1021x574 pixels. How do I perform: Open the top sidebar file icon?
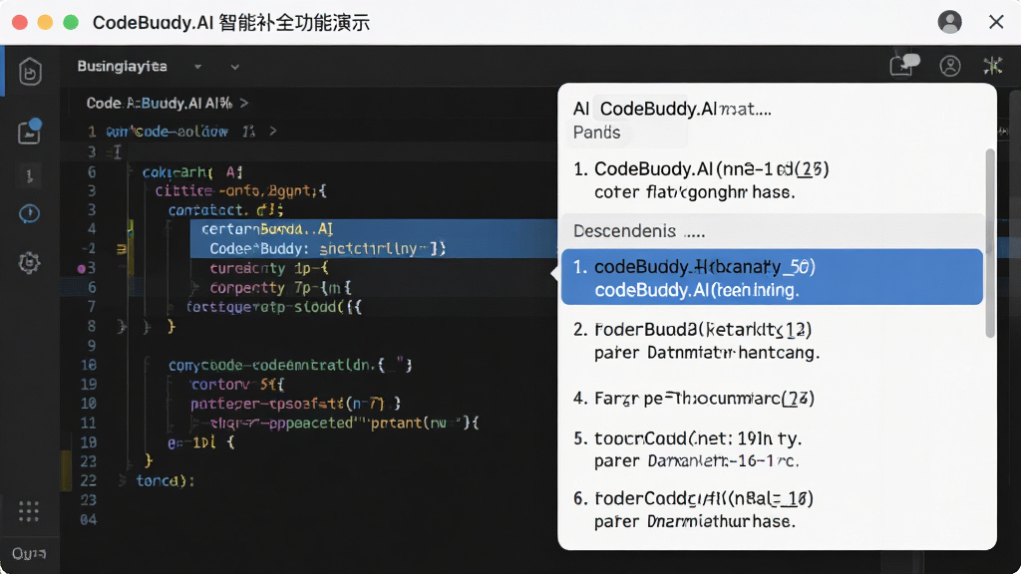30,72
